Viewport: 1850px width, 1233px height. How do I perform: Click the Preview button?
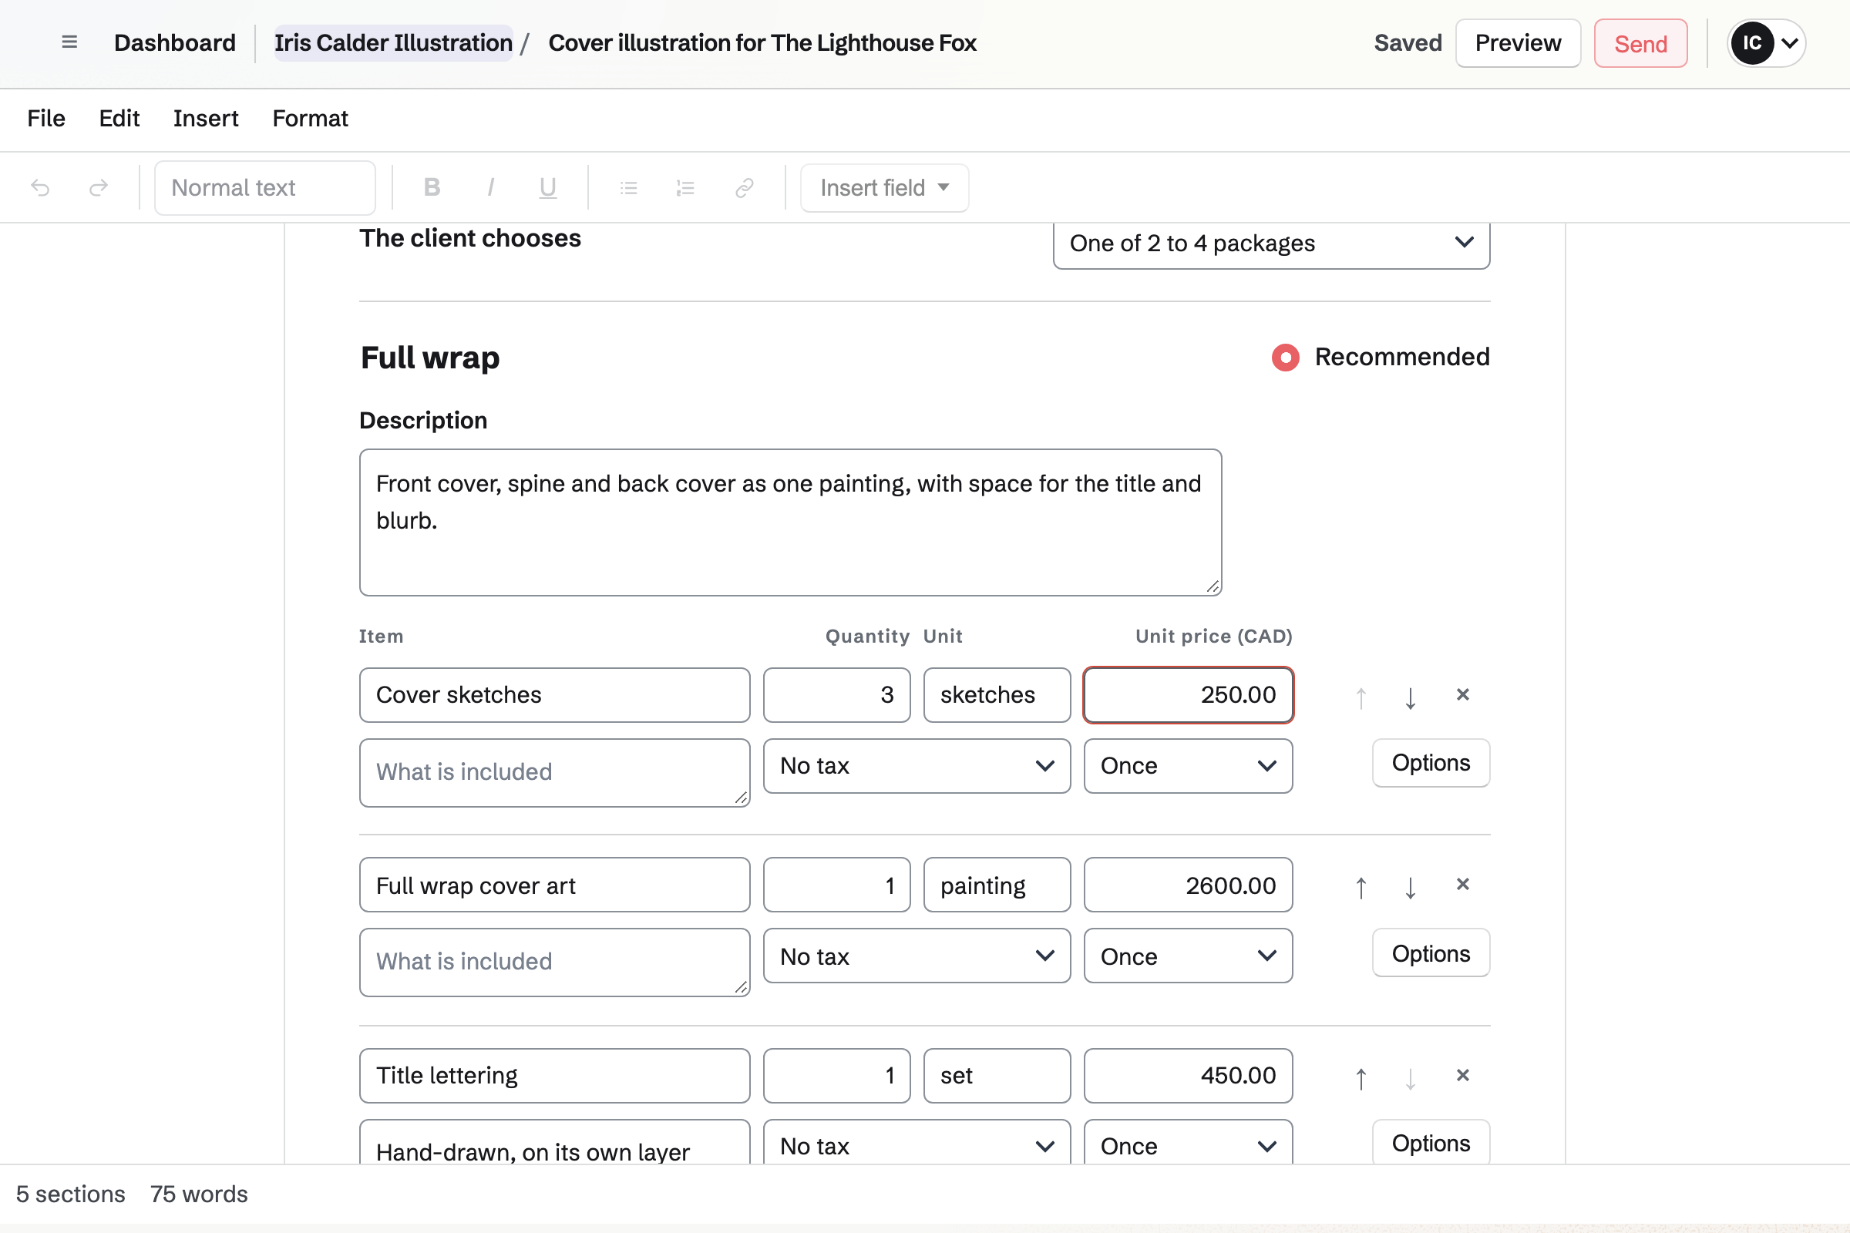1517,42
